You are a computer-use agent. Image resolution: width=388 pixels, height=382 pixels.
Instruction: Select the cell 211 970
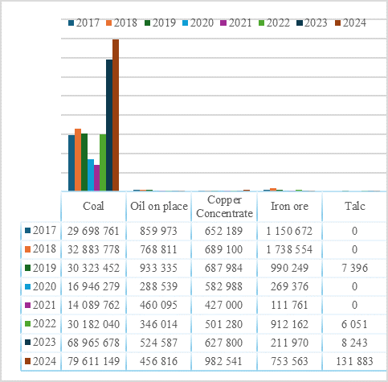[289, 343]
